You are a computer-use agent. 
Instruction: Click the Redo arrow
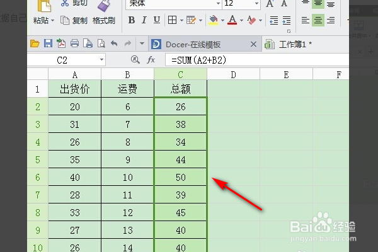click(127, 43)
